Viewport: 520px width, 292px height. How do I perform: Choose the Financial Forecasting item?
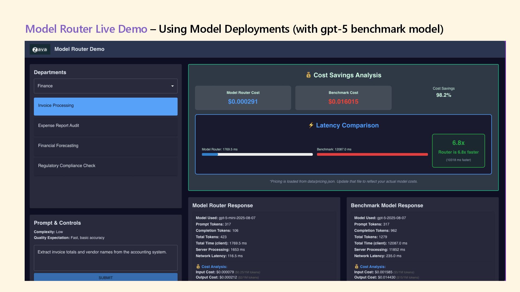105,146
